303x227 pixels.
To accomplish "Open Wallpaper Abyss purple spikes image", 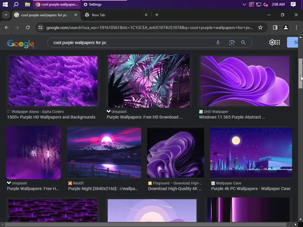I will [x=53, y=81].
